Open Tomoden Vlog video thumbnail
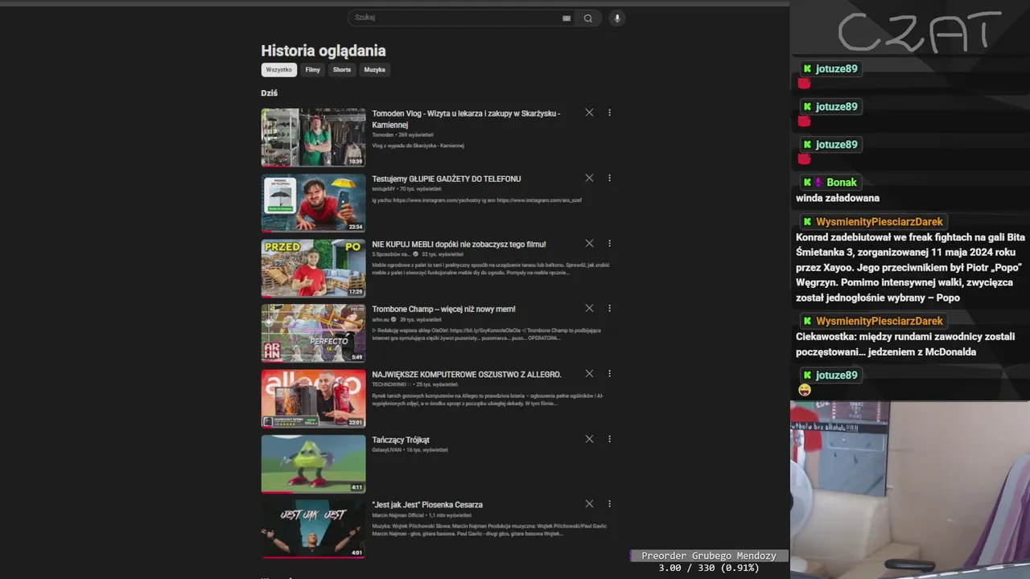This screenshot has height=579, width=1030. (313, 138)
